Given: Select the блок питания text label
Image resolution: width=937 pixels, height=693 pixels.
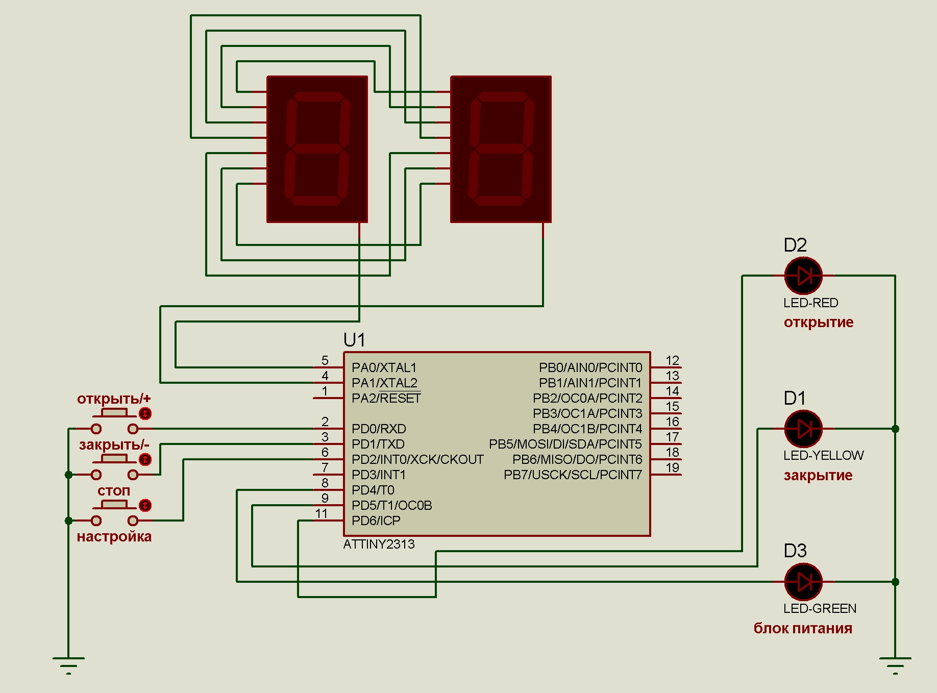Looking at the screenshot, I should (x=803, y=628).
